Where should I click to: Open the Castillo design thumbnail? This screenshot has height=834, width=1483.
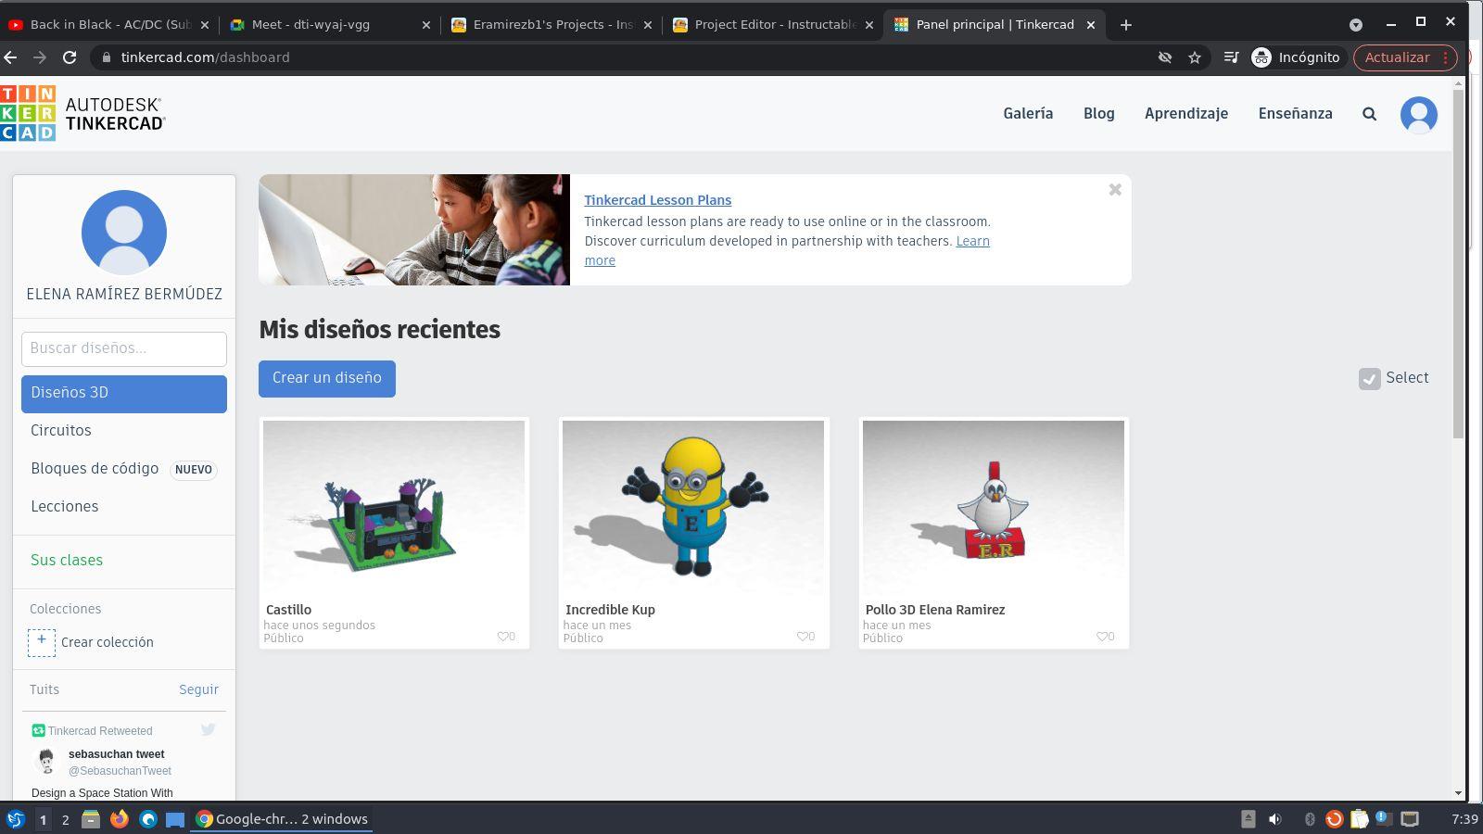click(x=394, y=506)
